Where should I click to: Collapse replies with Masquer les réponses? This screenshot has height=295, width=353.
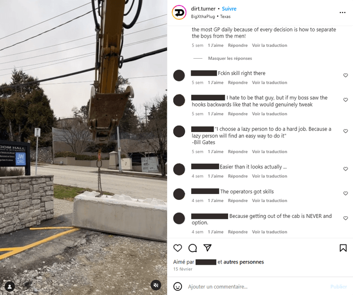point(230,58)
